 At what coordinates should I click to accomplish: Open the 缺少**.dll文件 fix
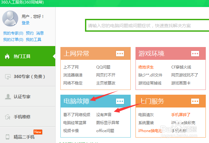[x=150, y=75]
